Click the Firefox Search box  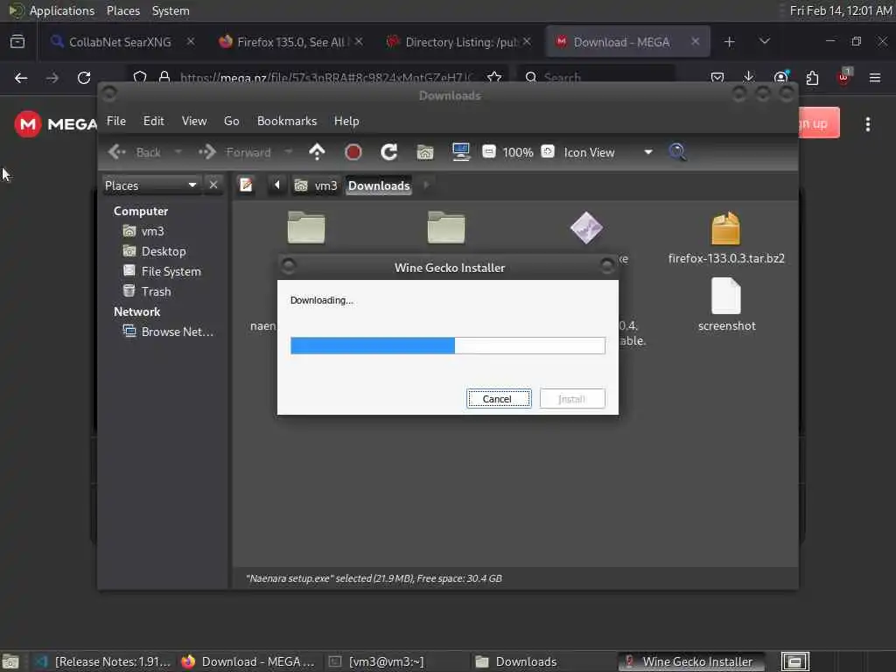pos(595,77)
